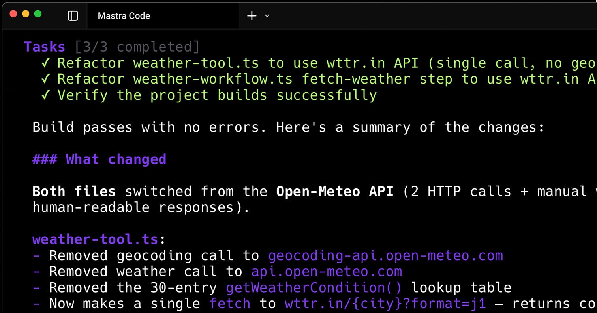Click the bold Open-Meteo API text
Screen dimensions: 597x313
334,191
